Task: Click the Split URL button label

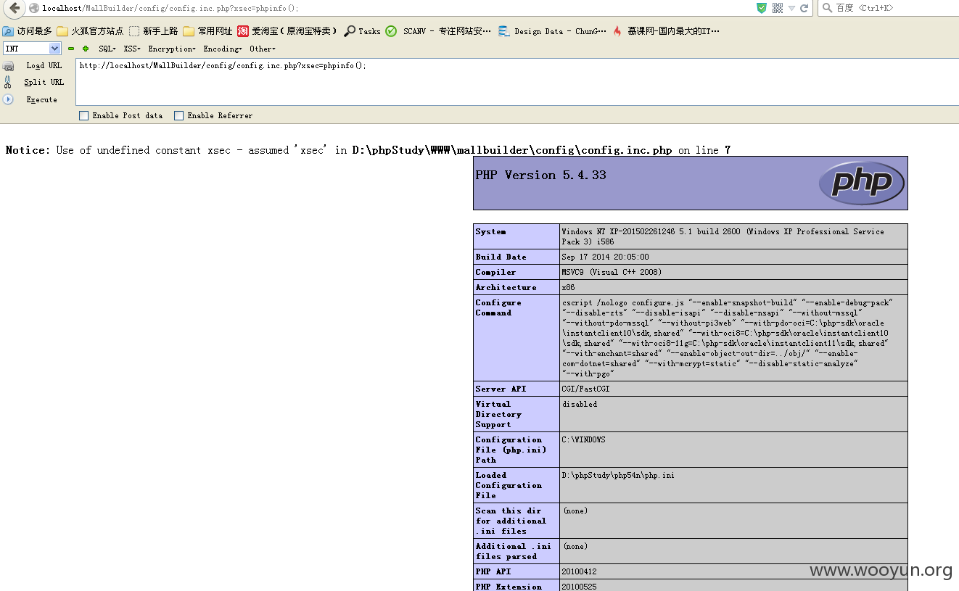Action: click(44, 83)
